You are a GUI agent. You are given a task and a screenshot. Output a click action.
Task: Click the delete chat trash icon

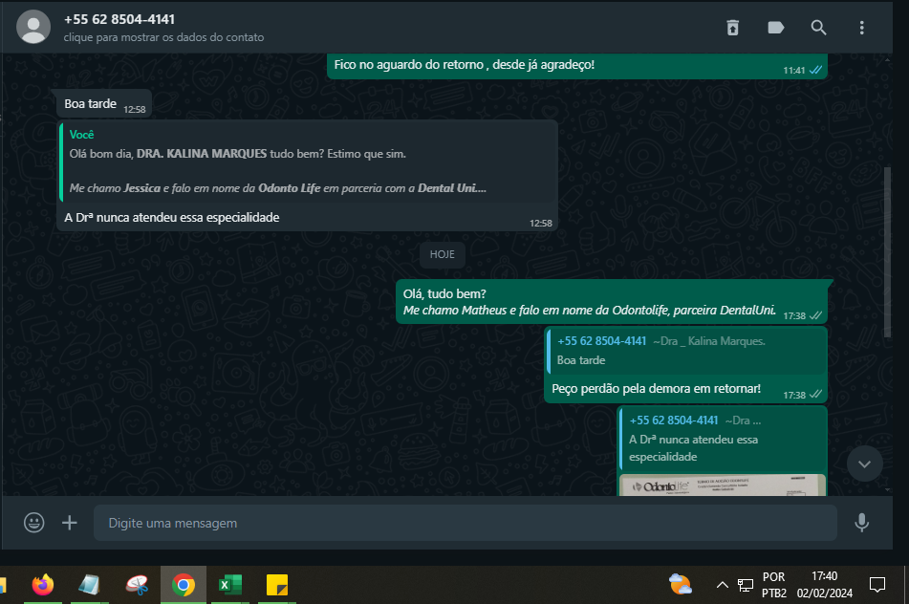[x=733, y=28]
